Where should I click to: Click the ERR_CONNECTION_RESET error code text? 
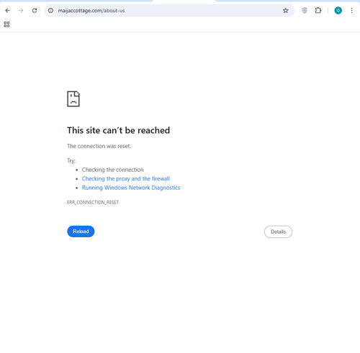93,202
